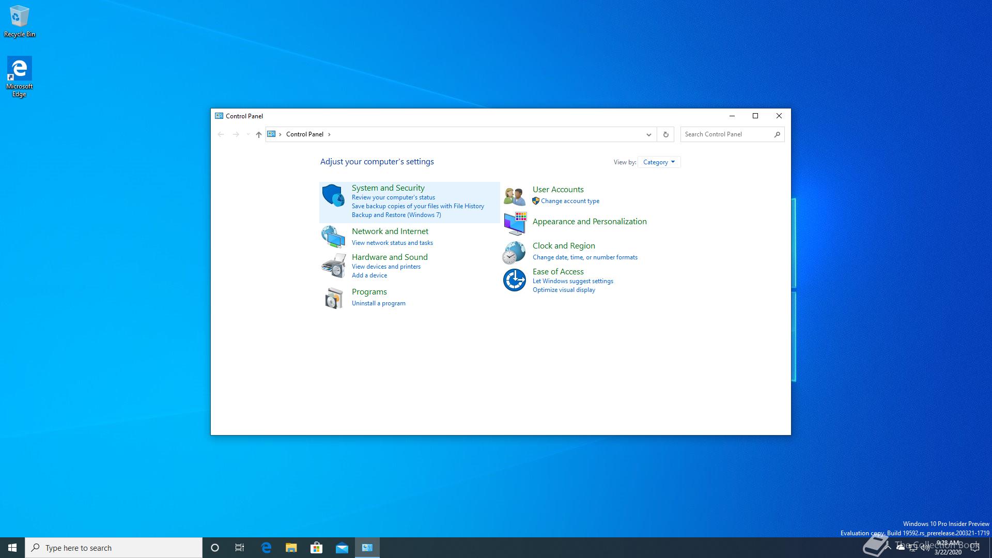Screen dimensions: 992x558
Task: Click View network status and tasks
Action: click(392, 243)
